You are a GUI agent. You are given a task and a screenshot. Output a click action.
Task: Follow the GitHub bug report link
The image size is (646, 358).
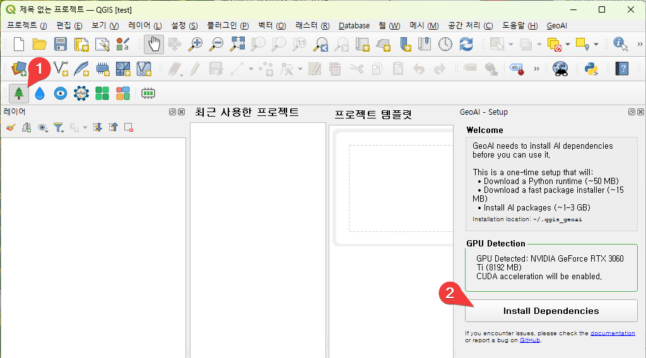(x=529, y=340)
